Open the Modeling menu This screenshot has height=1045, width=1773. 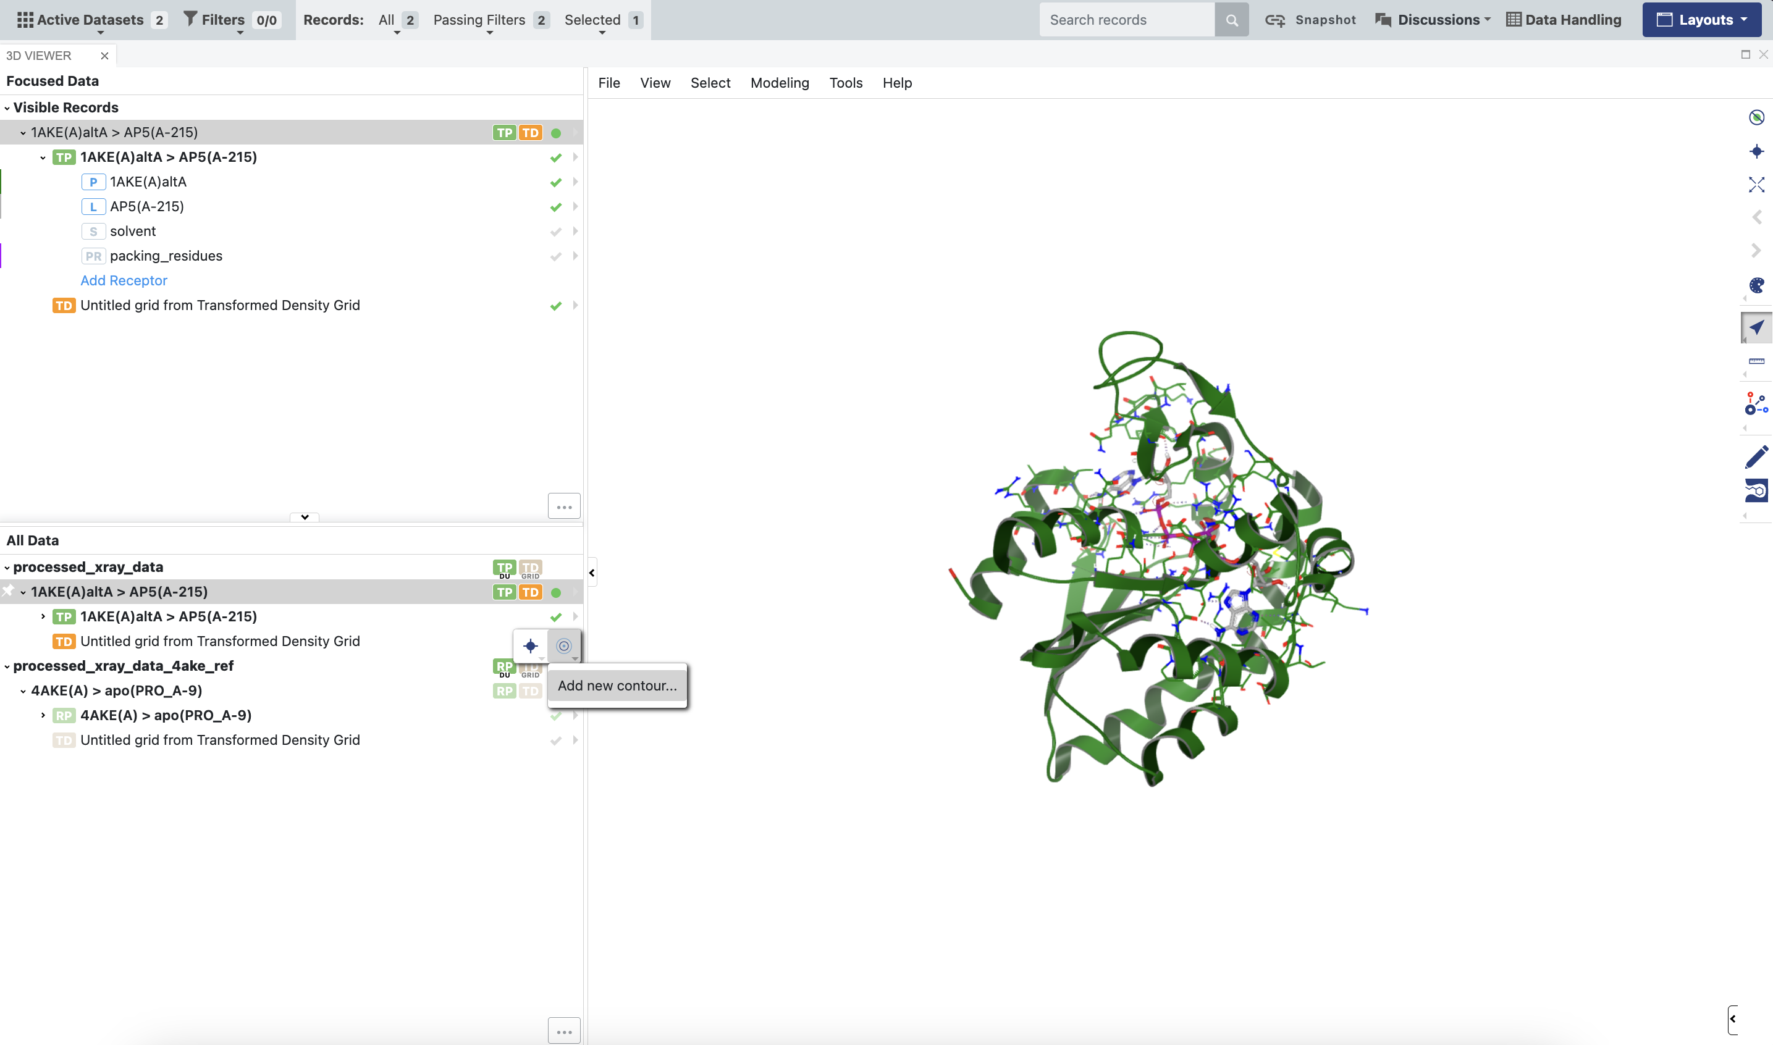tap(780, 83)
